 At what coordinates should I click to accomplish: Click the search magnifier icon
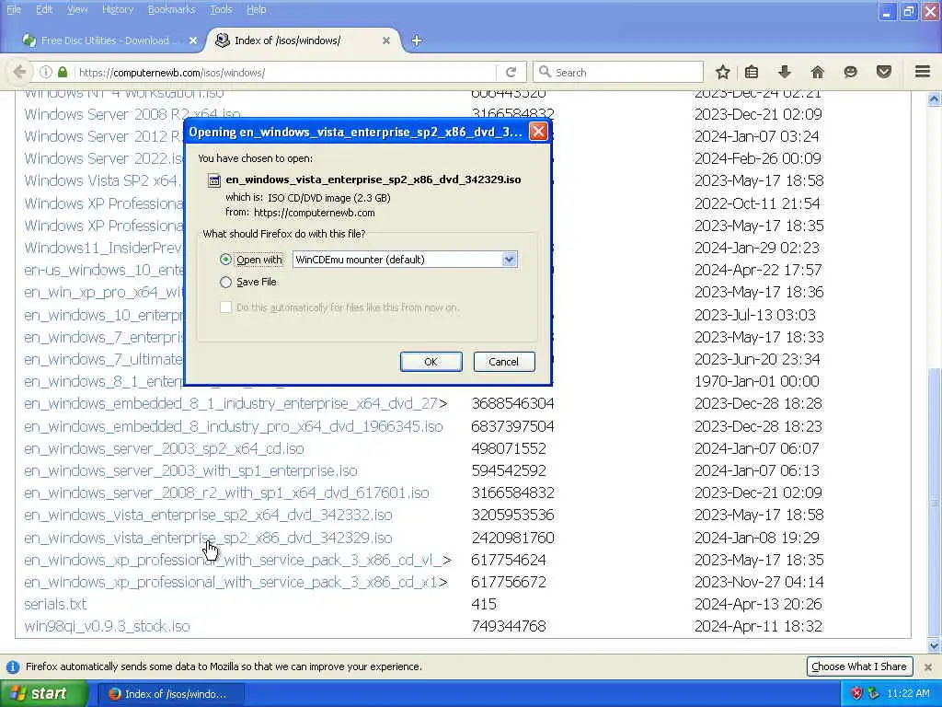(545, 72)
